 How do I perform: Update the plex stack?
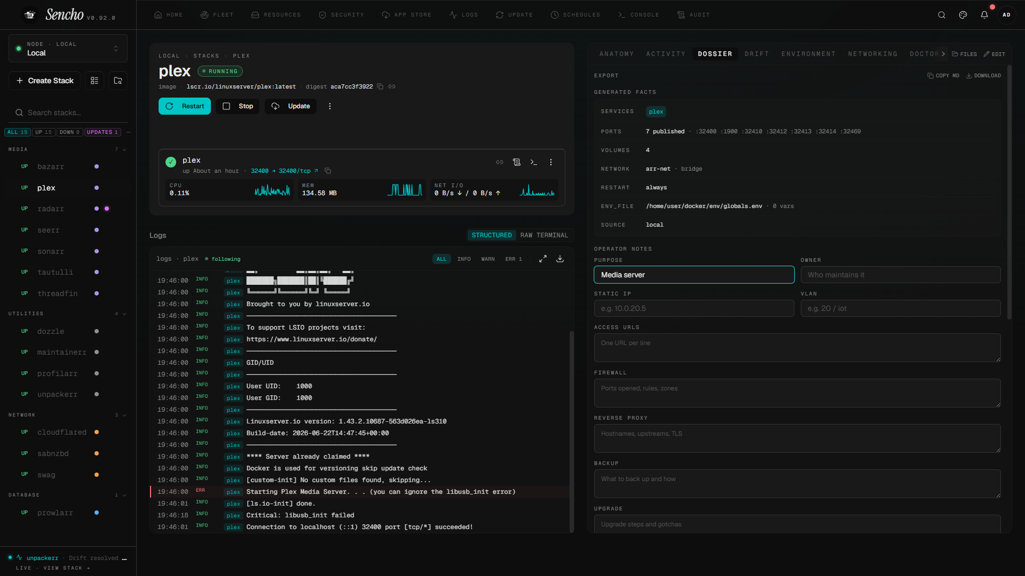[x=291, y=106]
